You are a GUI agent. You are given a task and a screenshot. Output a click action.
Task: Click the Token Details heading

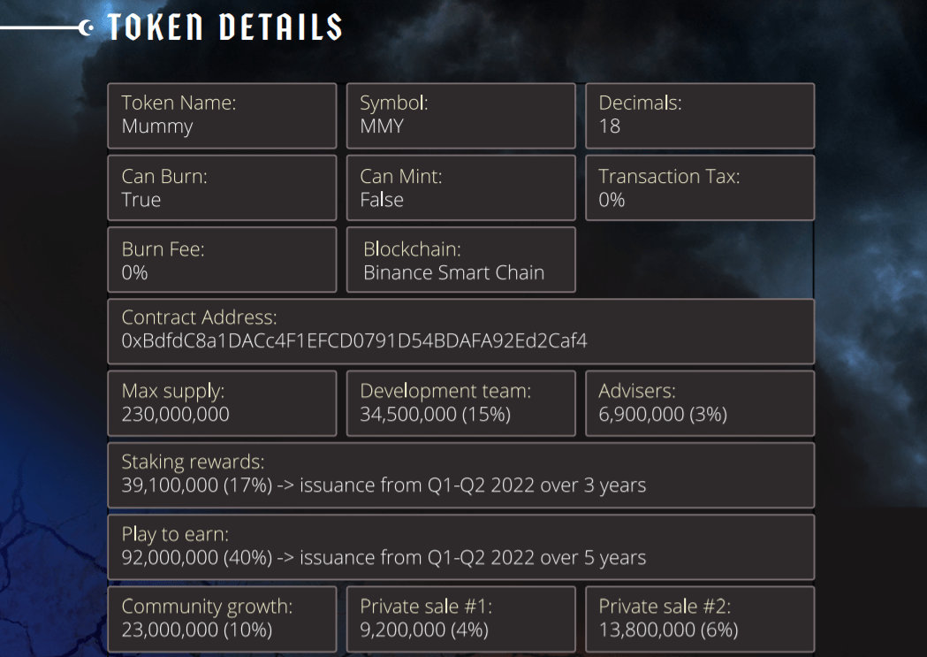click(224, 27)
